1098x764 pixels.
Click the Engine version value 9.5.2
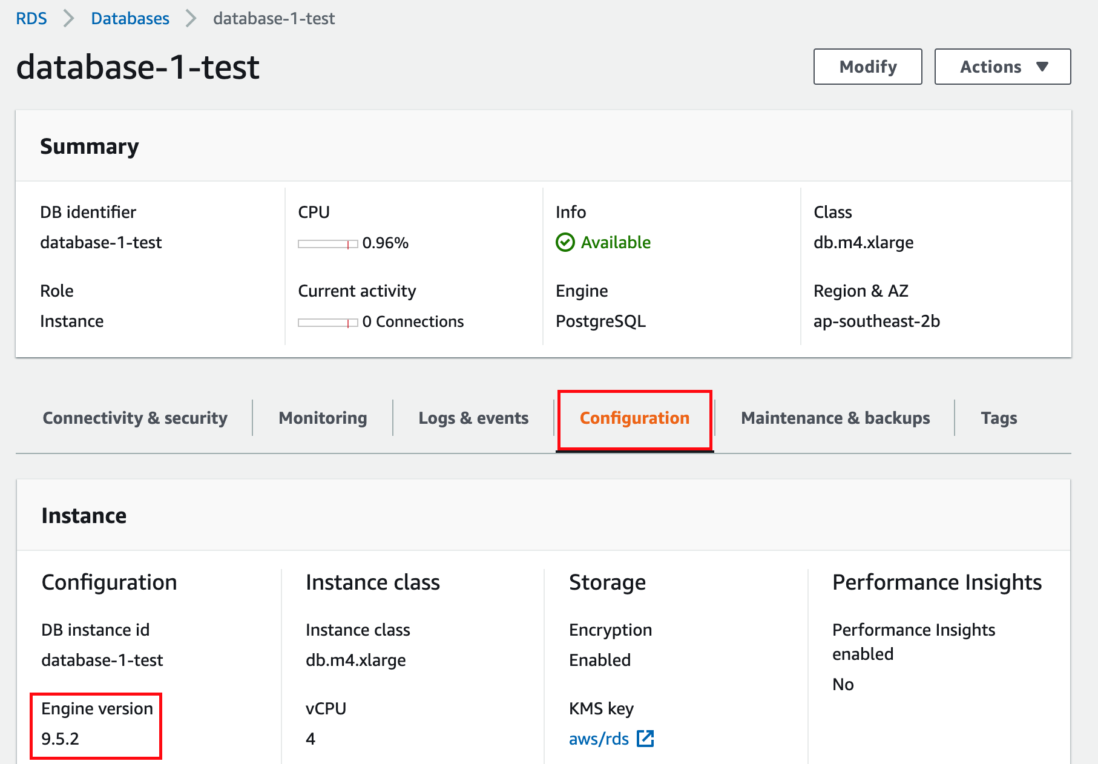61,739
